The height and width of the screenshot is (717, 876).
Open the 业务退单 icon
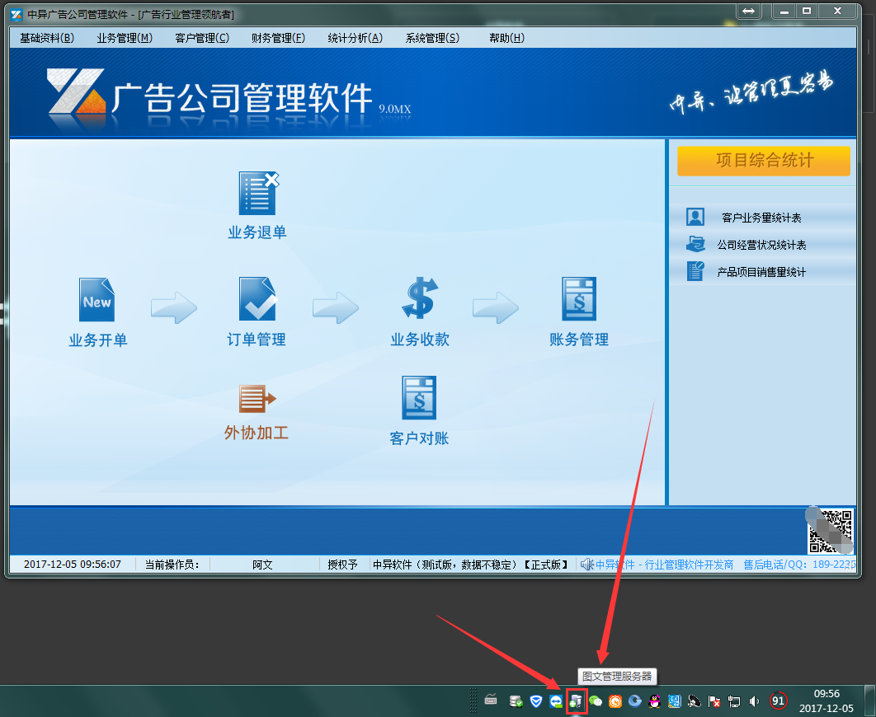pyautogui.click(x=259, y=193)
